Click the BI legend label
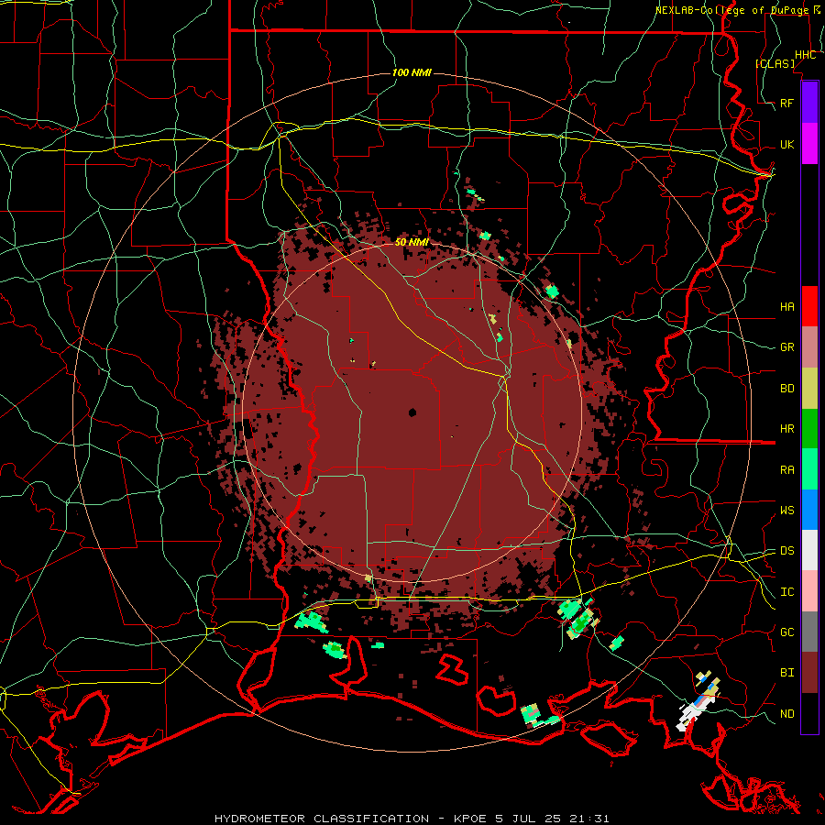Screen dimensions: 825x825 [787, 673]
